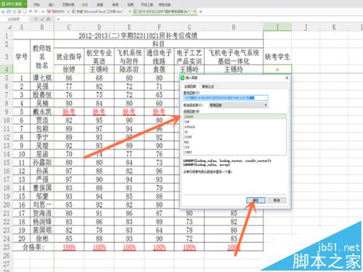Image resolution: width=363 pixels, height=272 pixels.
Task: Switch to the 常用公式 tab in the dialog
Action: tap(208, 86)
